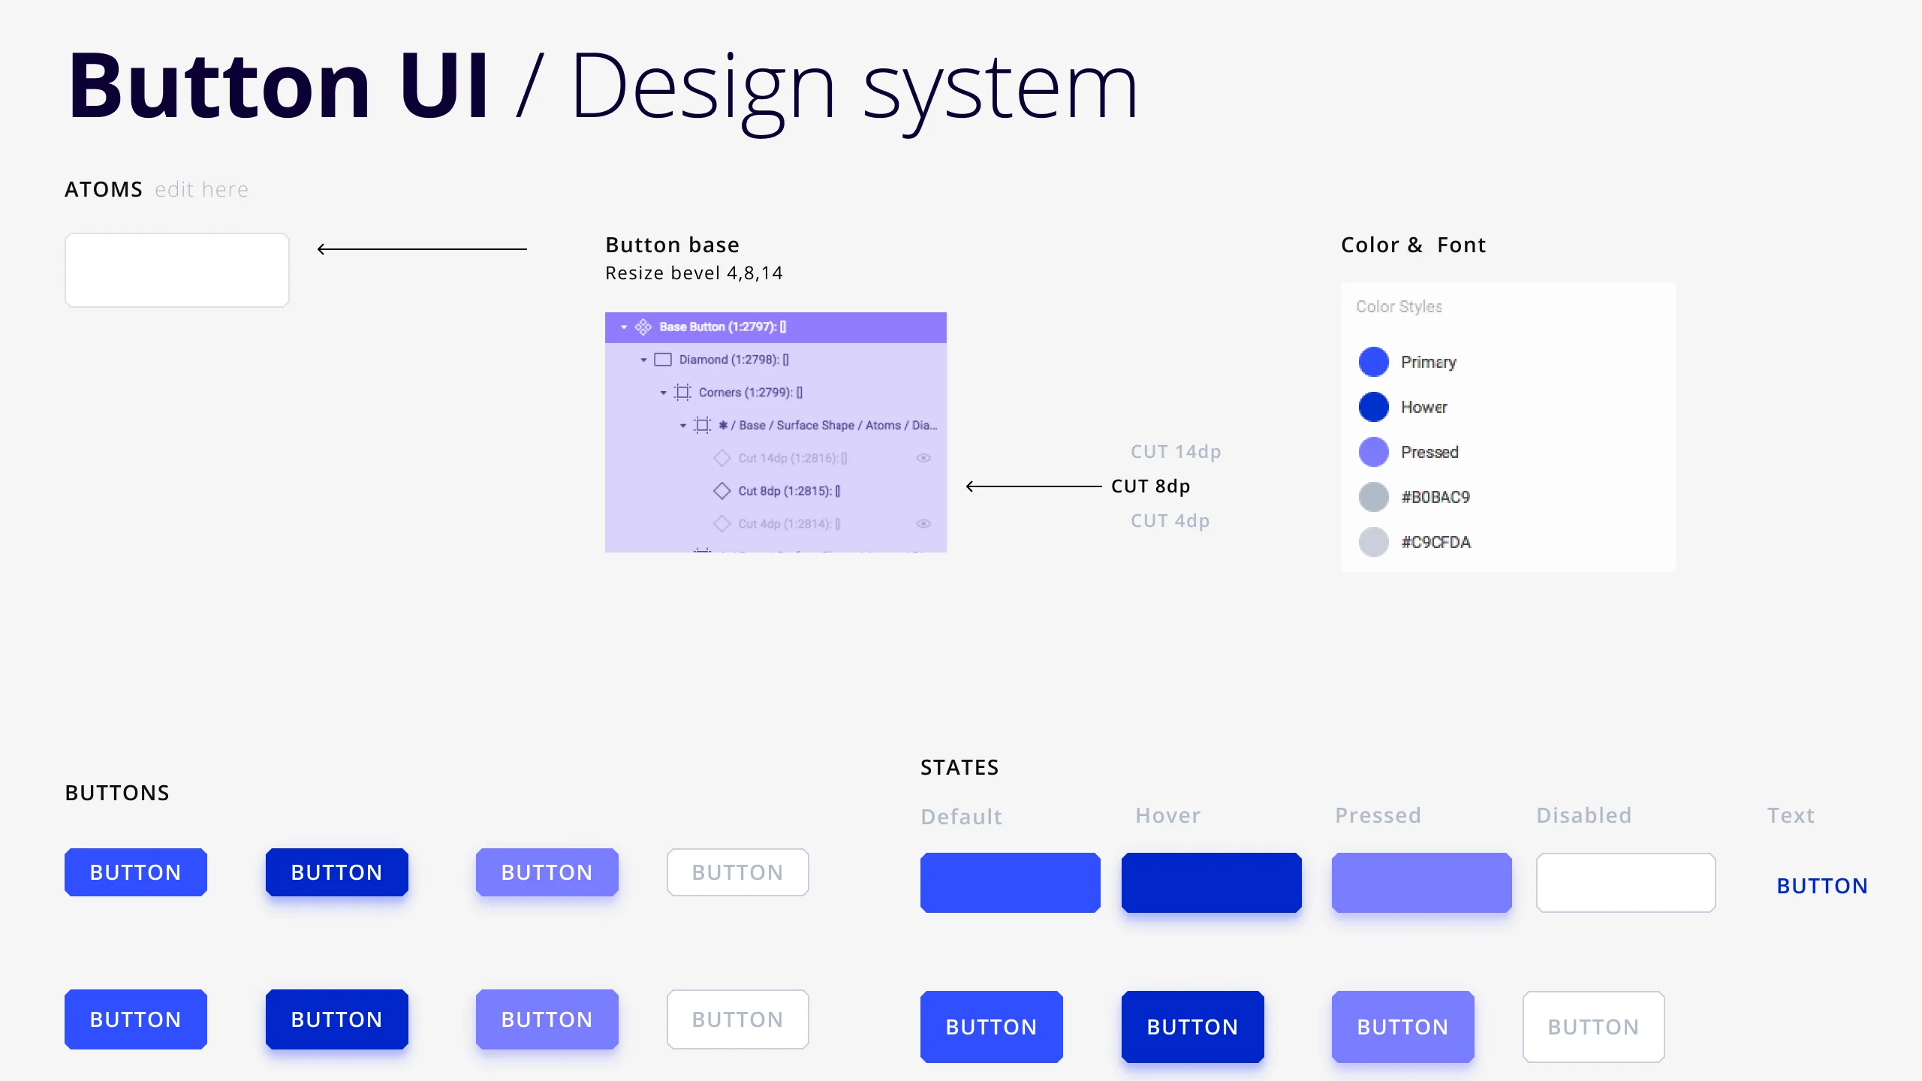Click 'edit here' beside ATOMS
Viewport: 1922px width, 1081px height.
(x=201, y=189)
